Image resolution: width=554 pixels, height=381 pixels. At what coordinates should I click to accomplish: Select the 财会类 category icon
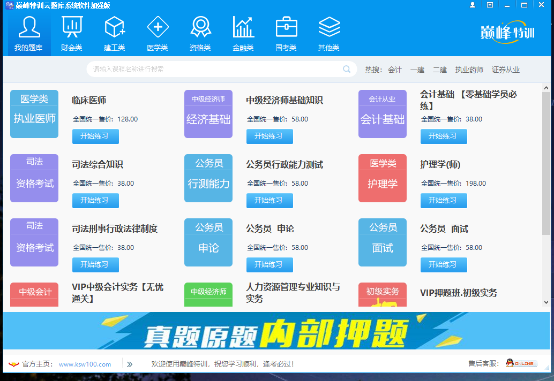[72, 34]
